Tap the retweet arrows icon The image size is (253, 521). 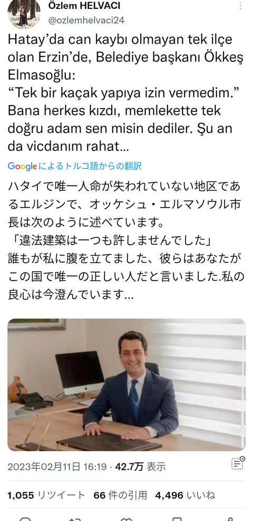coord(76,519)
